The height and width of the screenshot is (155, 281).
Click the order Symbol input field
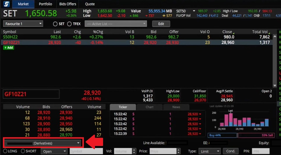pos(86,151)
